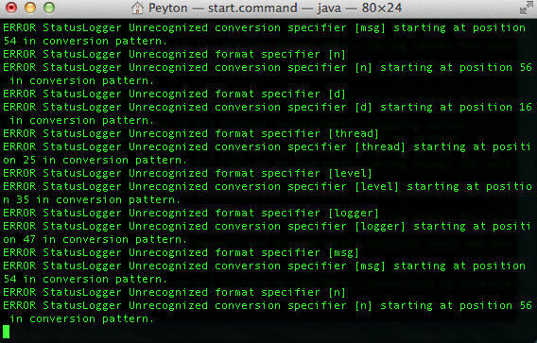Click '[thread]' in the conversion specifier line
This screenshot has width=537, height=343.
click(x=380, y=146)
